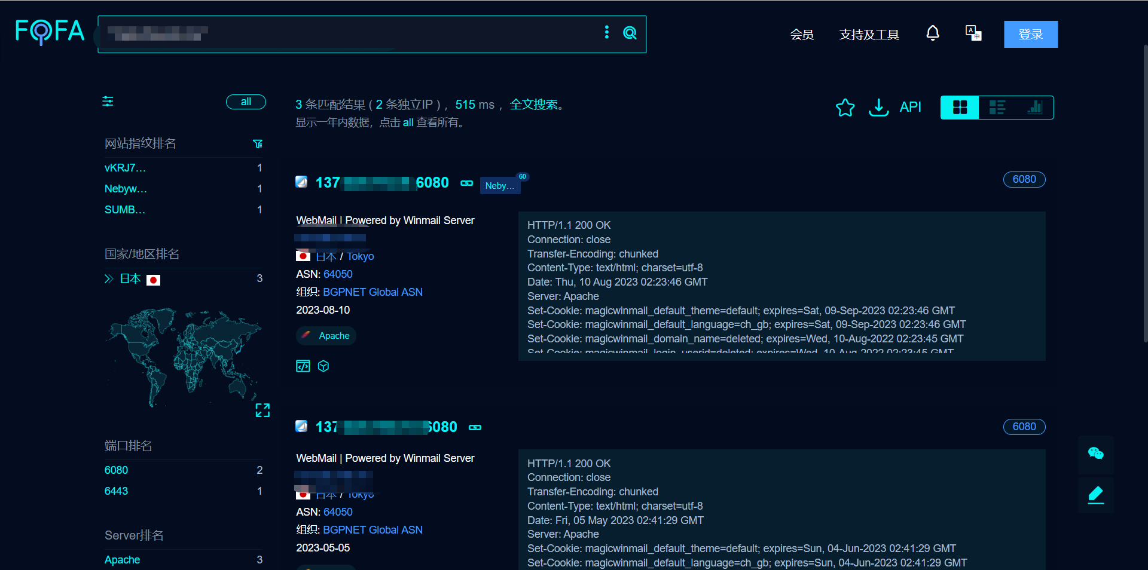Open search options three-dot menu
The height and width of the screenshot is (570, 1148).
coord(607,32)
